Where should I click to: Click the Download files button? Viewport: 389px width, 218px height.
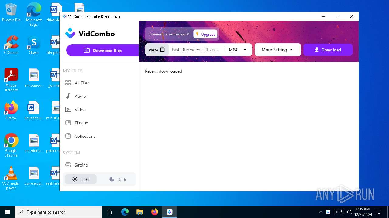102,50
